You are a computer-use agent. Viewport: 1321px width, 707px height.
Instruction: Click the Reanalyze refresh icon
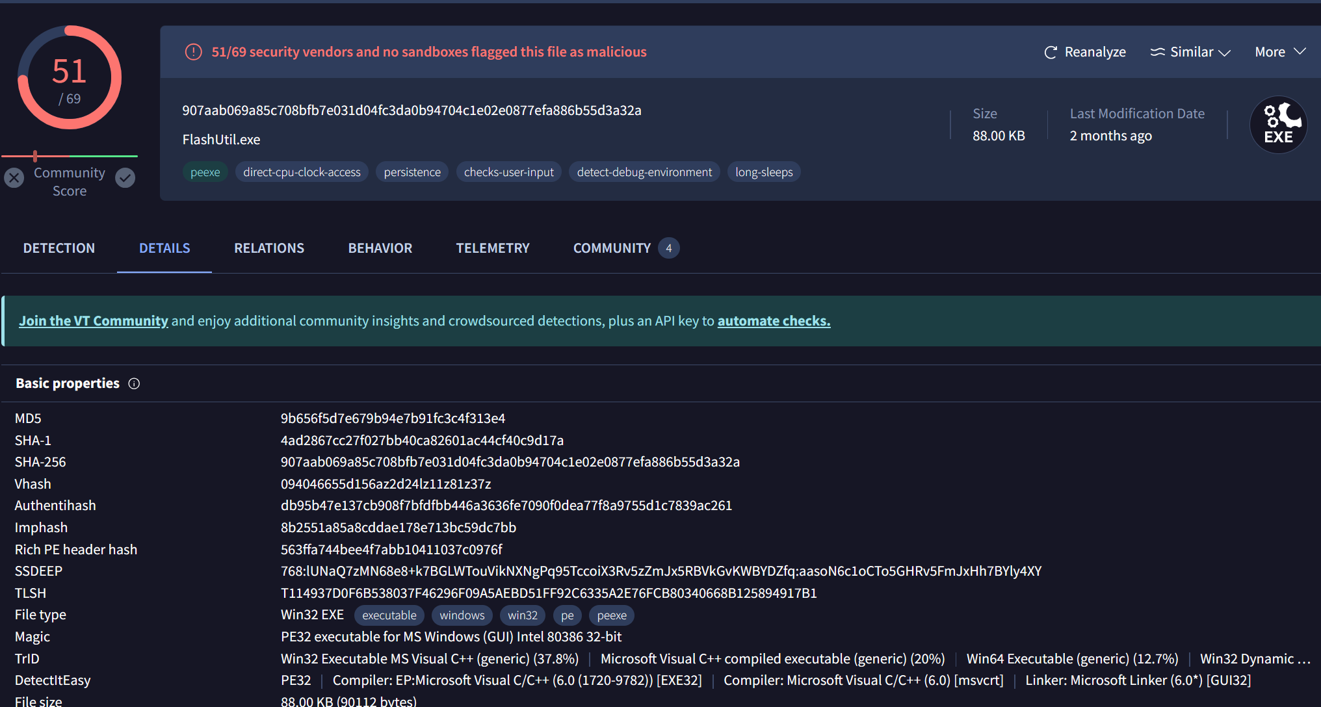tap(1050, 53)
